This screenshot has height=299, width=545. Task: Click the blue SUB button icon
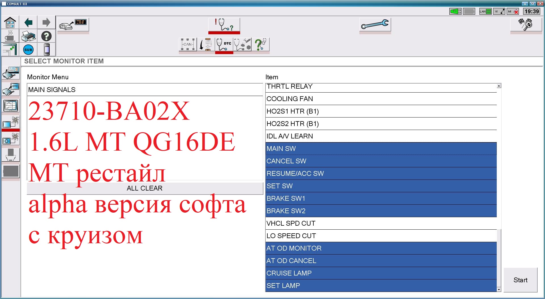(28, 50)
